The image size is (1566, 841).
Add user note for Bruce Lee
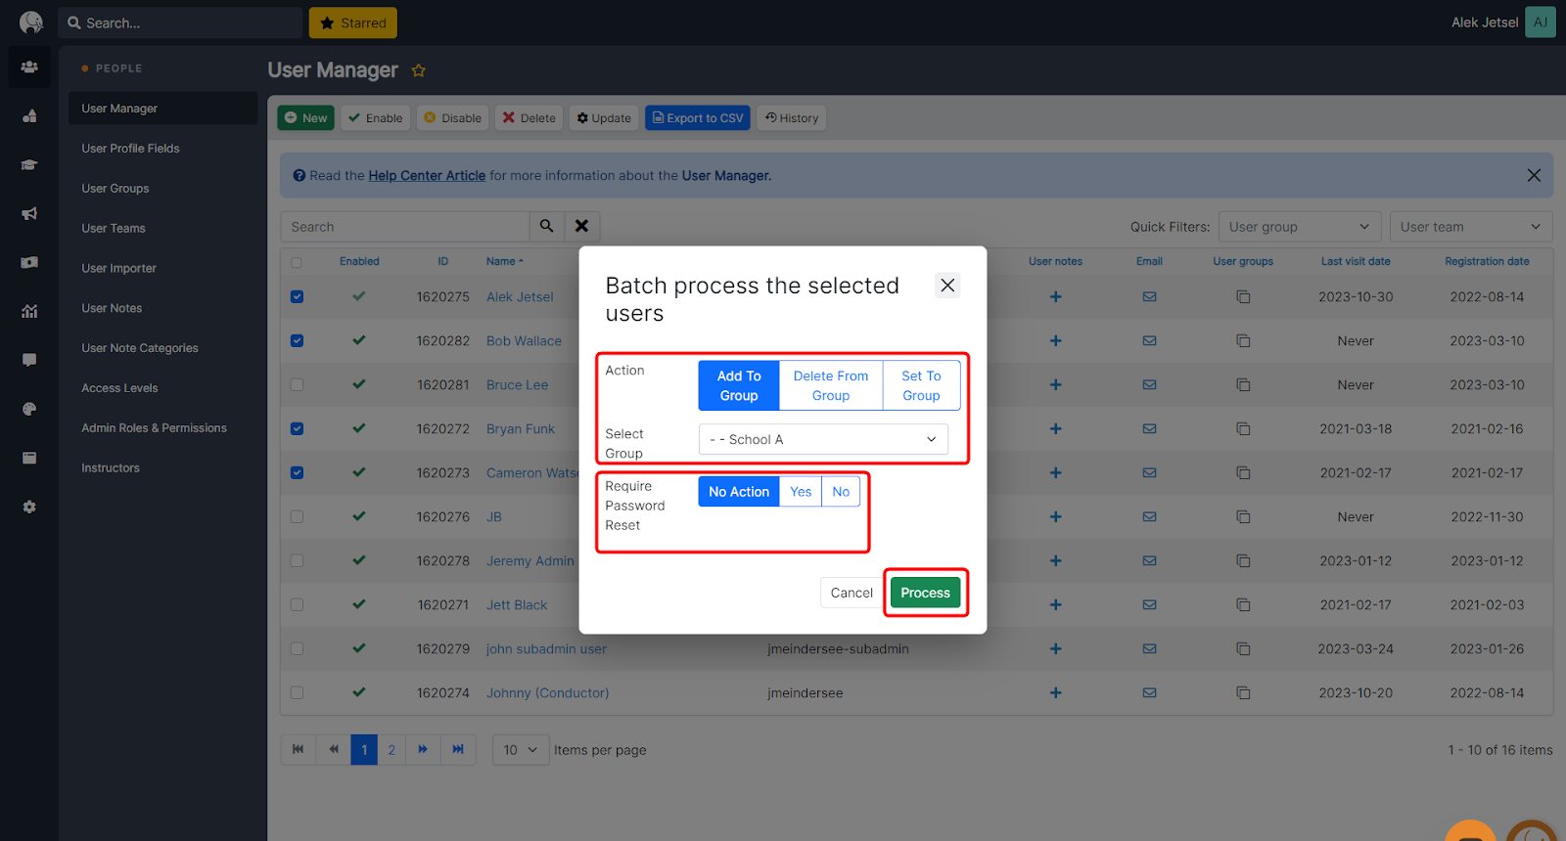click(1055, 384)
